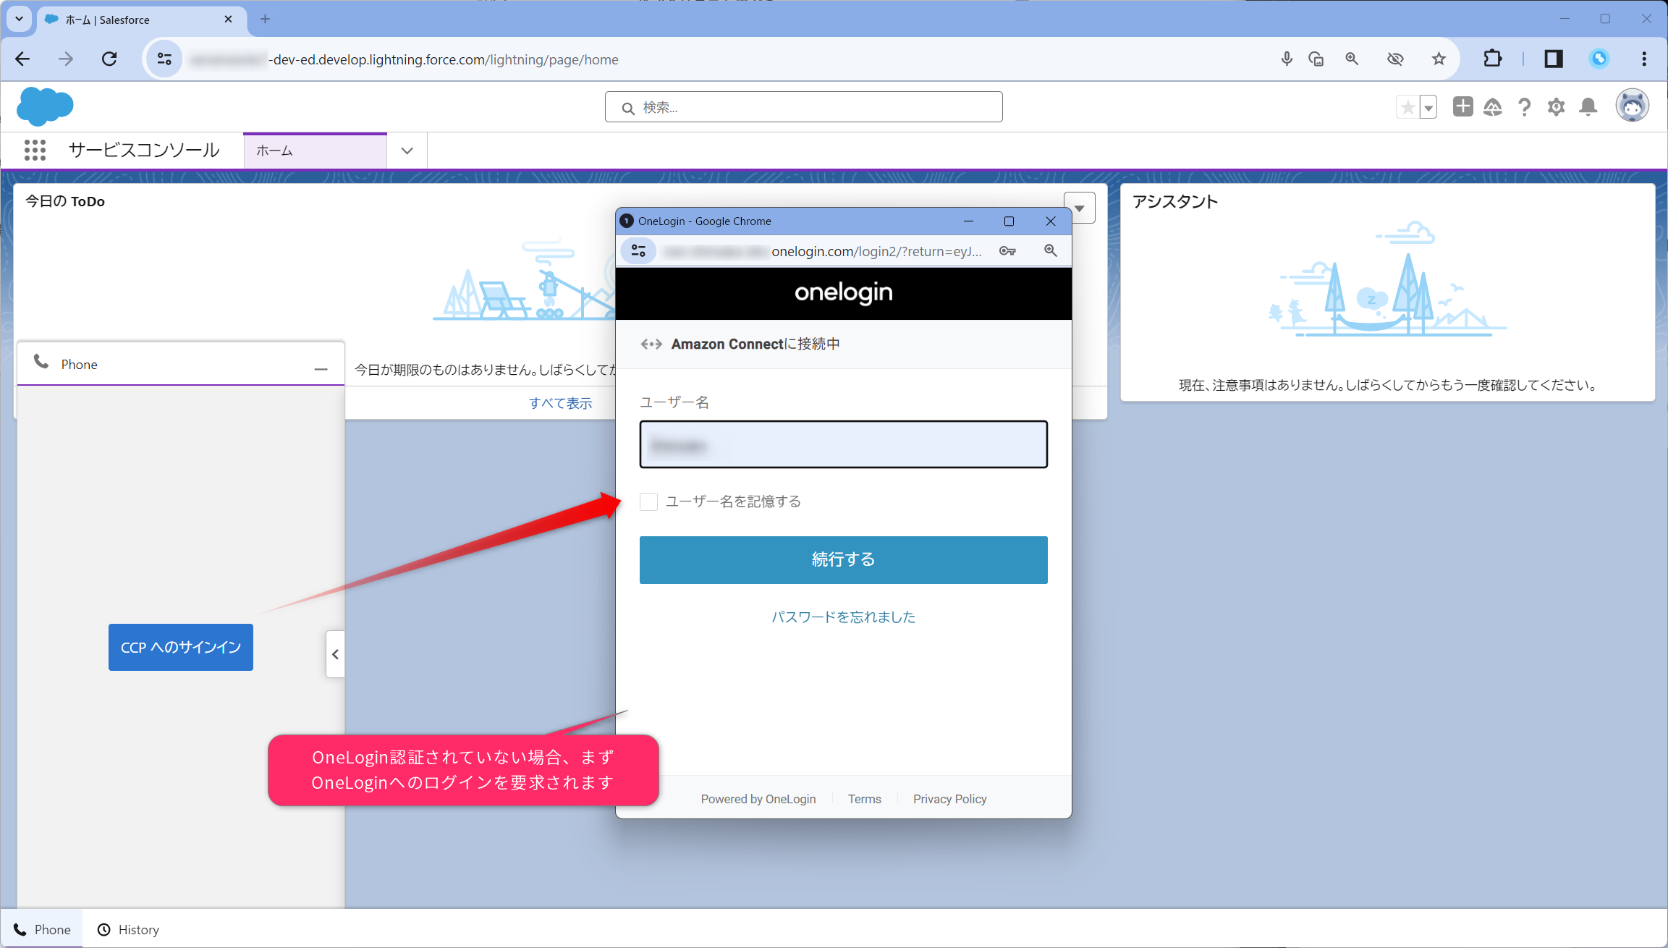Click zoom icon in OneLogin address bar
The height and width of the screenshot is (948, 1668).
point(1051,251)
